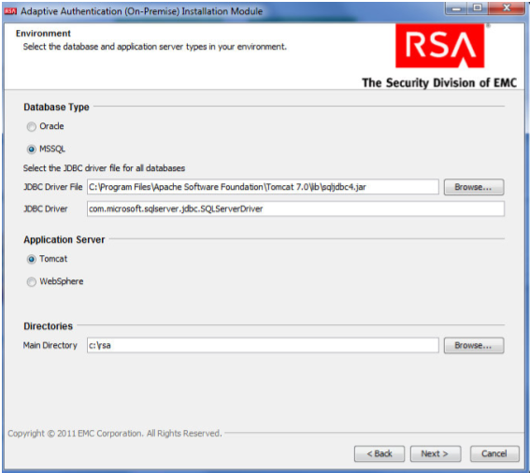Click the 'JDBC Driver File' label
The image size is (530, 473).
tap(52, 187)
